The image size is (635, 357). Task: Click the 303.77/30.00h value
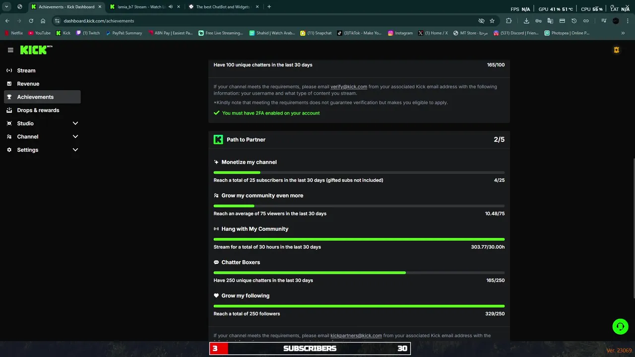(x=488, y=247)
